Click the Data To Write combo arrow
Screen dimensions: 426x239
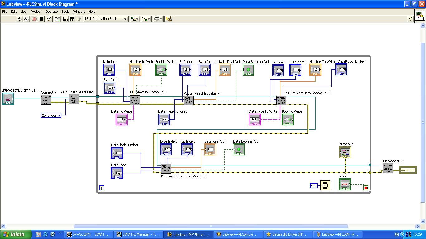click(125, 119)
